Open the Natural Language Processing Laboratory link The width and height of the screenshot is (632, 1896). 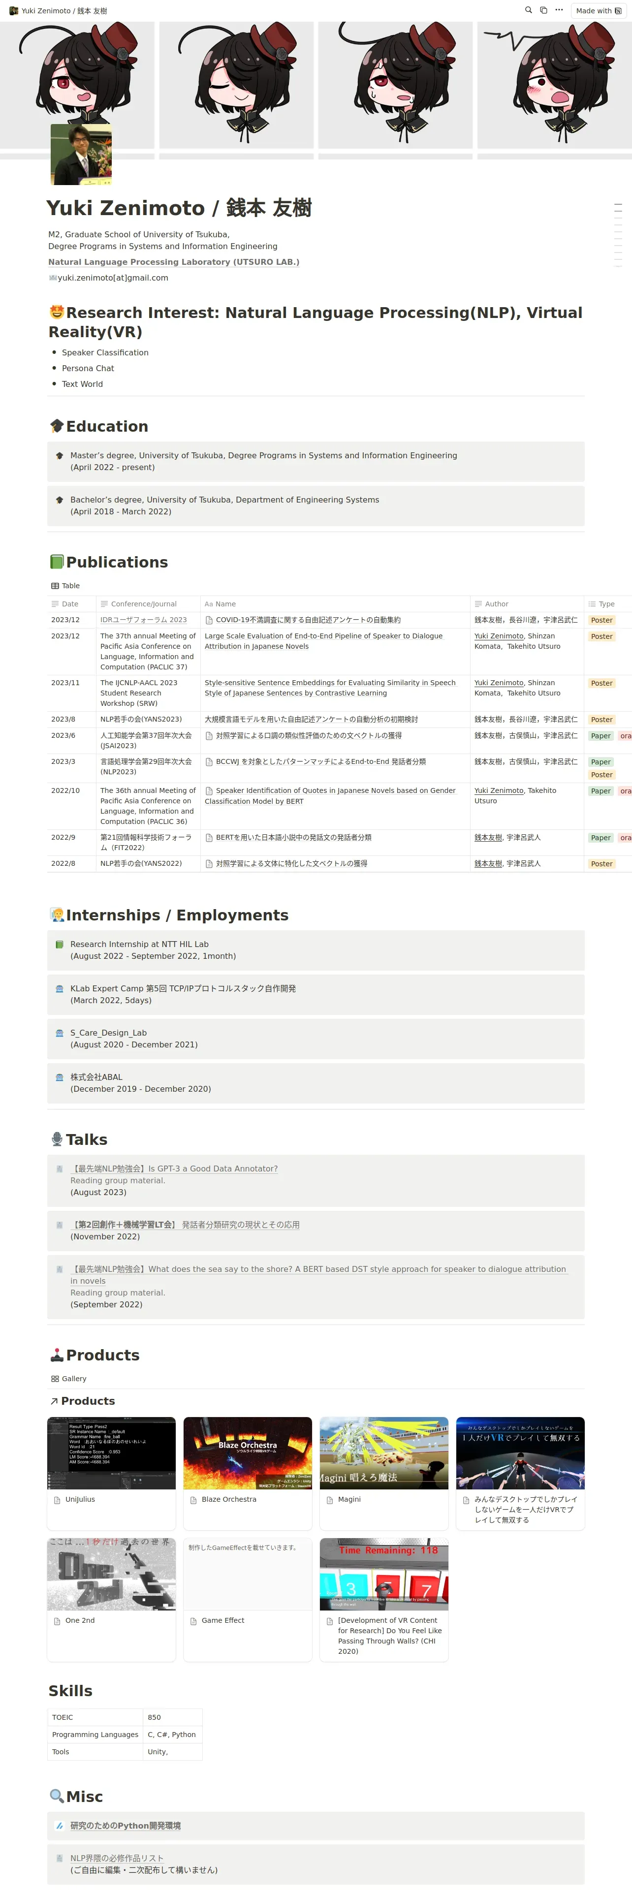click(x=174, y=262)
